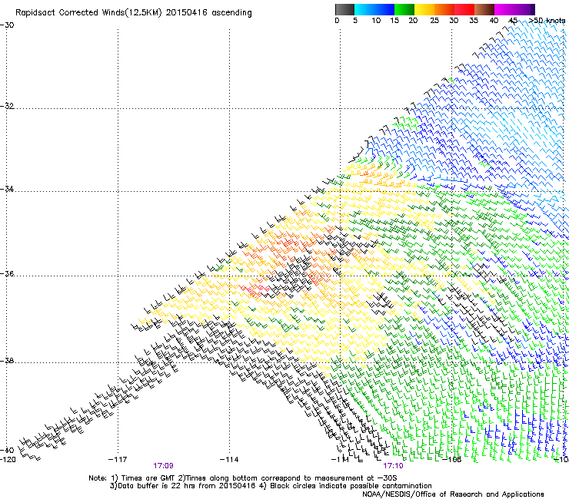Click the '-40' latitude axis label
The width and height of the screenshot is (569, 499).
tap(7, 451)
